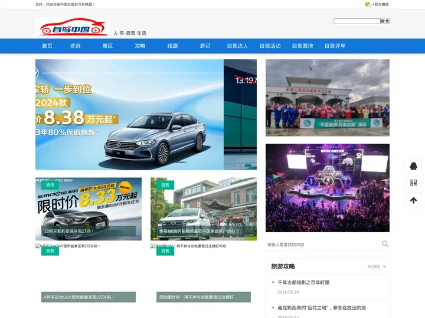425x318 pixels.
Task: Open the 首页 navigation item
Action: 47,46
